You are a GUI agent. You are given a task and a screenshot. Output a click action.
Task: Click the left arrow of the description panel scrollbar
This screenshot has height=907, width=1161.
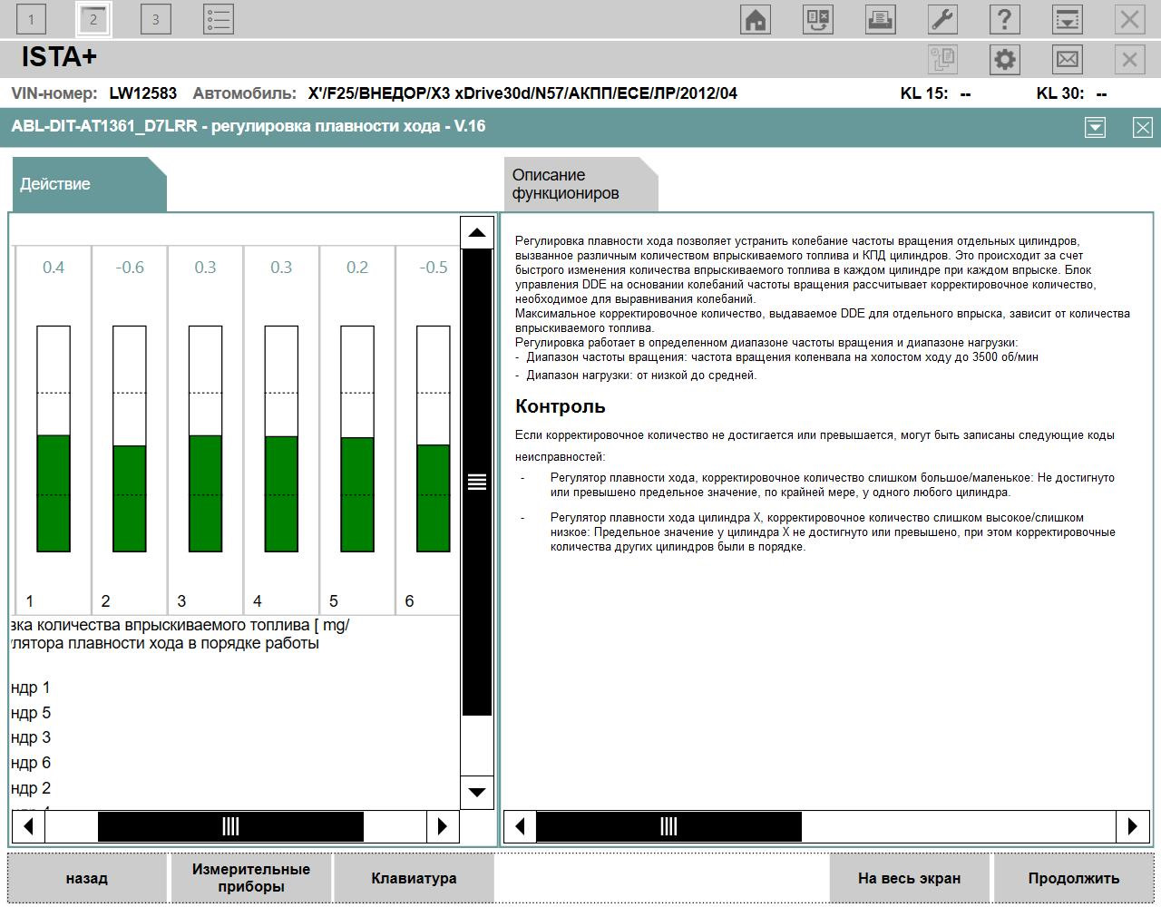coord(520,826)
